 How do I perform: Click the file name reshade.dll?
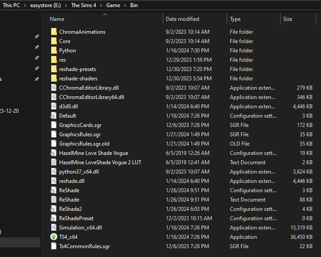72,181
